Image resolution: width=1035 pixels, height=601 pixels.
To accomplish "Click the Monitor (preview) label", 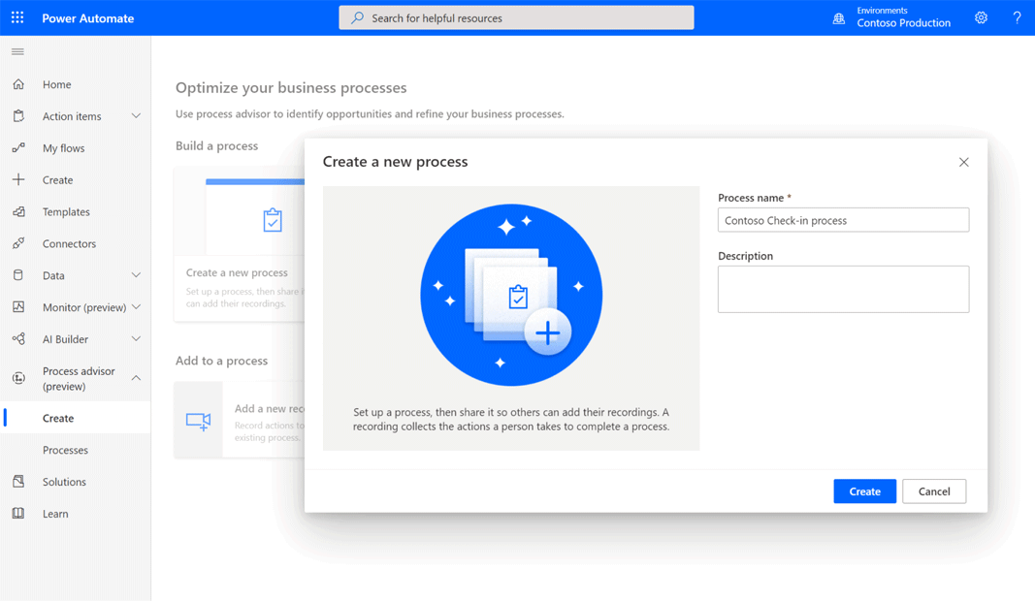I will pyautogui.click(x=84, y=307).
